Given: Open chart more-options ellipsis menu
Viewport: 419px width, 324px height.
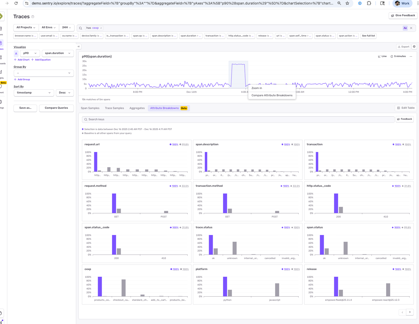Looking at the screenshot, I should 411,56.
